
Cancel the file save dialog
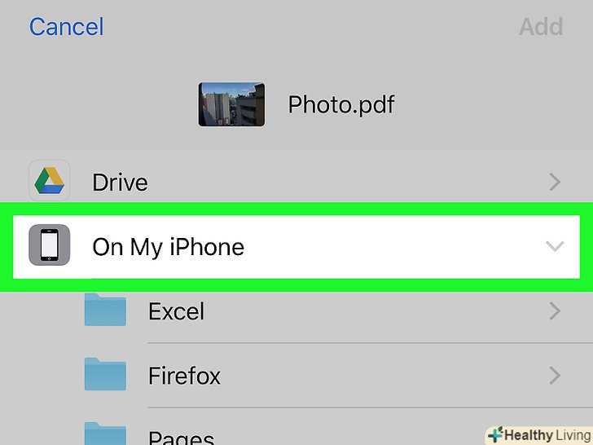[66, 27]
